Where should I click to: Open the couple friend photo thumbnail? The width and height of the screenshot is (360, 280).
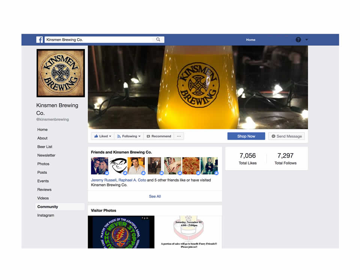pyautogui.click(x=100, y=166)
